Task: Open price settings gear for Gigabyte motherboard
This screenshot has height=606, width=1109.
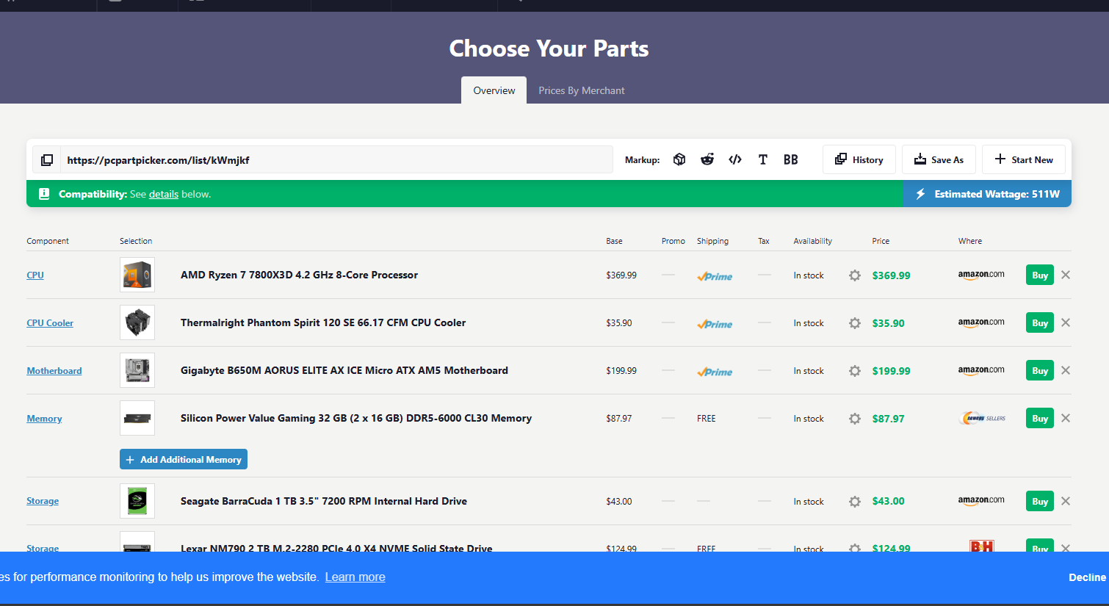Action: coord(855,371)
